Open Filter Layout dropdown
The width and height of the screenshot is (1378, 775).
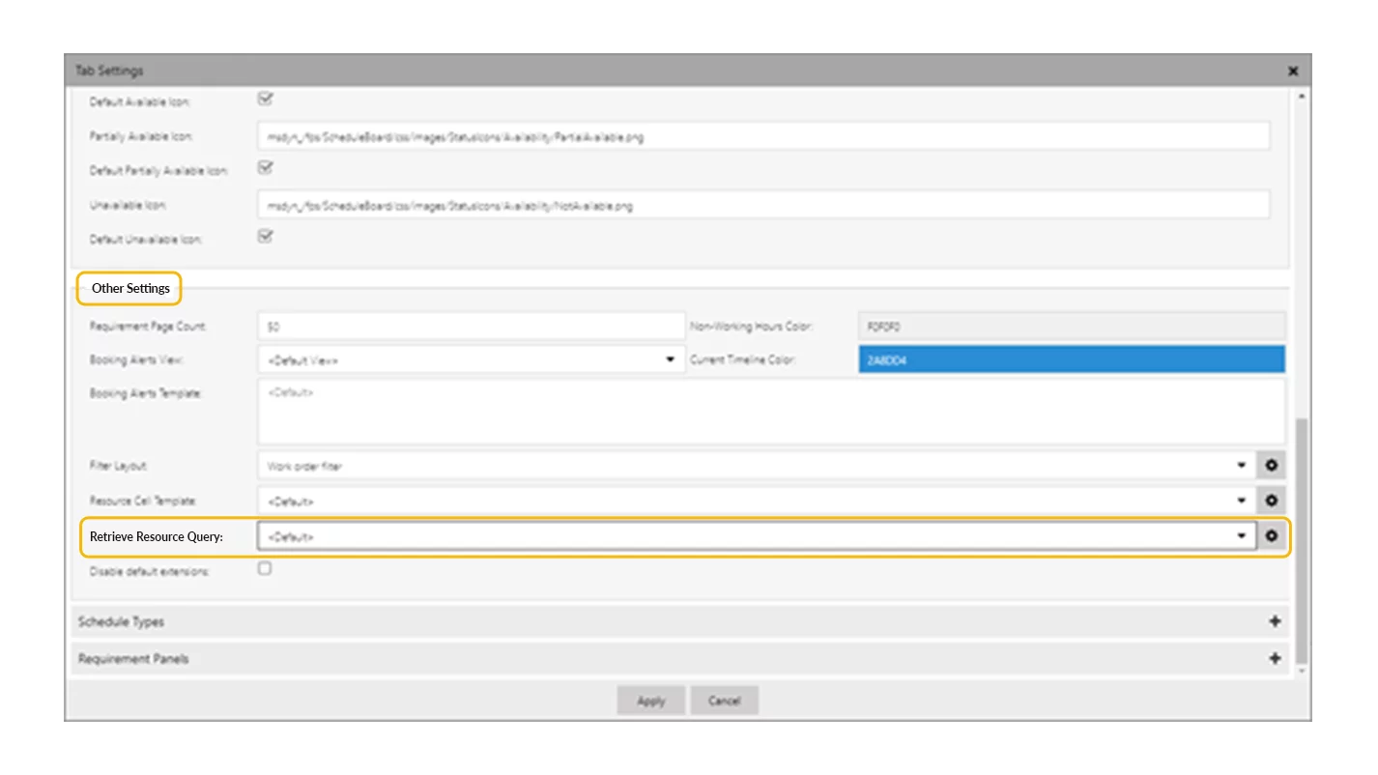pyautogui.click(x=756, y=466)
